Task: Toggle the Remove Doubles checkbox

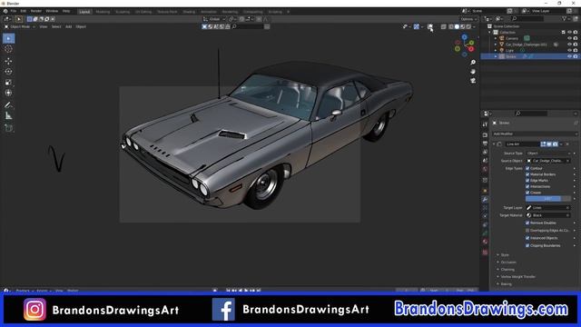Action: [x=527, y=223]
